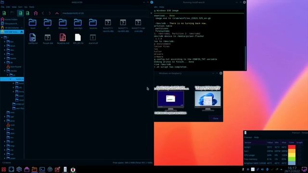
Task: Expand the proc folder in the directory tree
Action: 5,121
